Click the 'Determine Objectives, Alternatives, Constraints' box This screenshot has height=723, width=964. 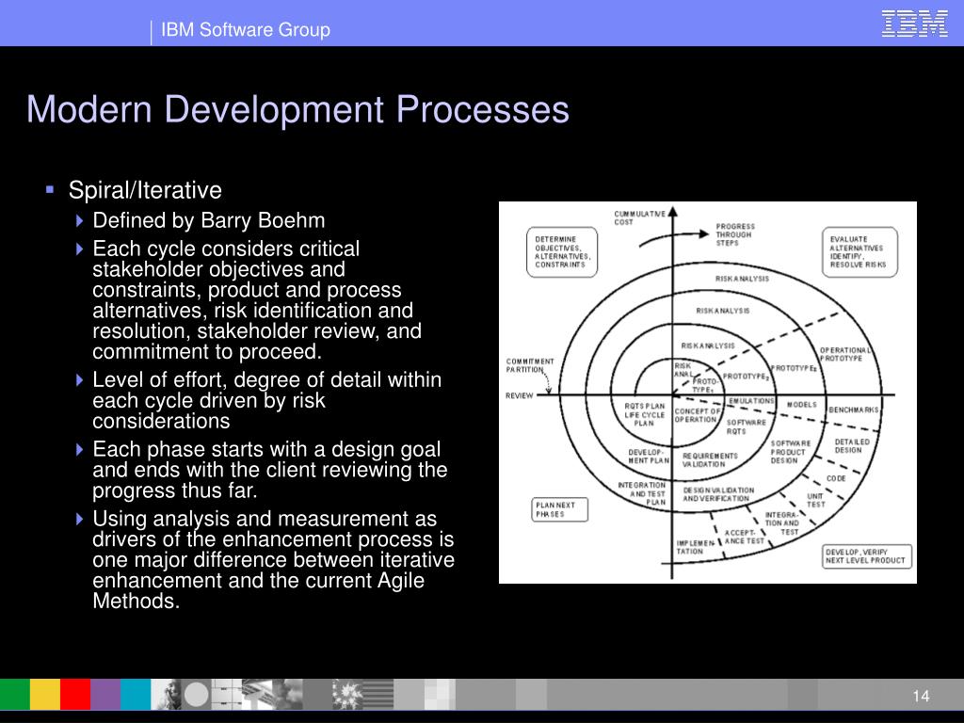tap(562, 252)
